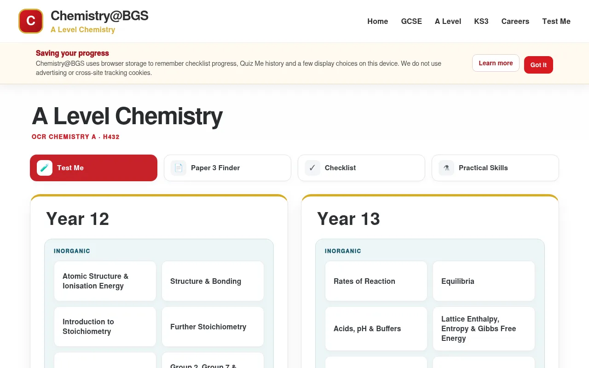Click the Year 12 heading
The width and height of the screenshot is (589, 368).
click(x=77, y=219)
